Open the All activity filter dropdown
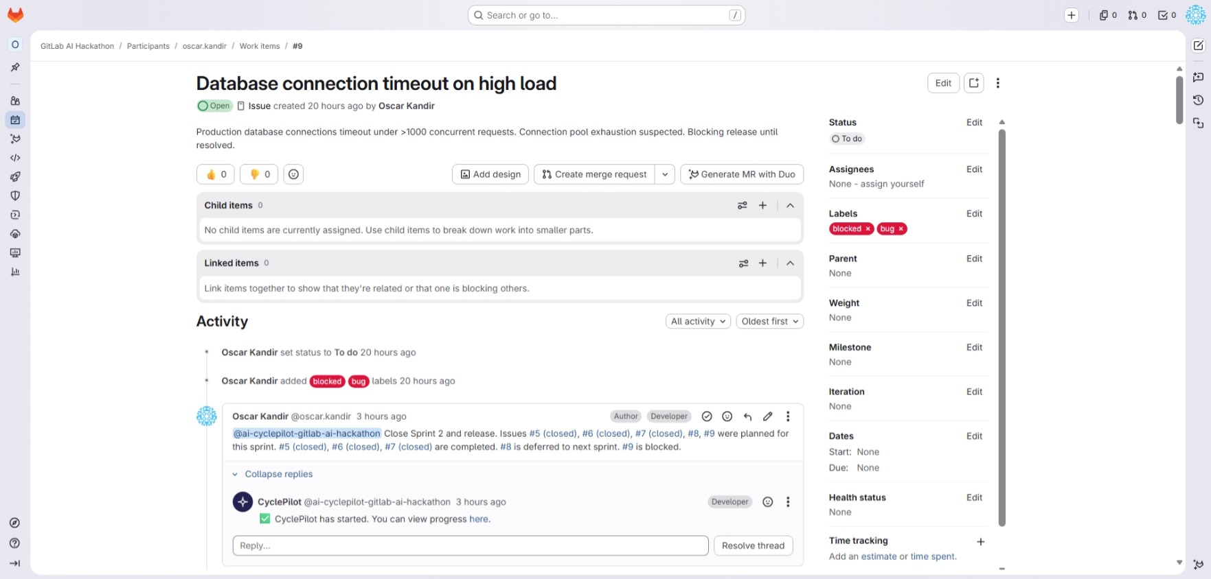 pyautogui.click(x=698, y=321)
